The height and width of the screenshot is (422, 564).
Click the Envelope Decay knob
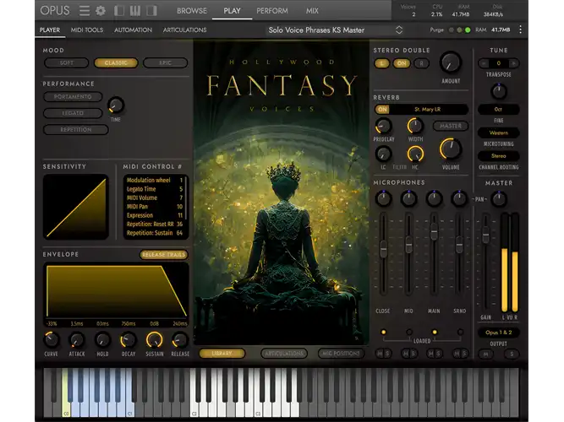[129, 340]
